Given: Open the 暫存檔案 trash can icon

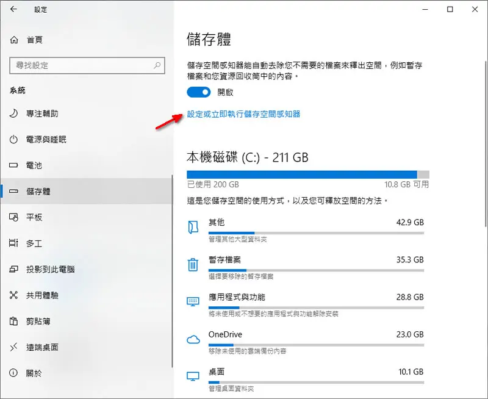Looking at the screenshot, I should pyautogui.click(x=193, y=265).
